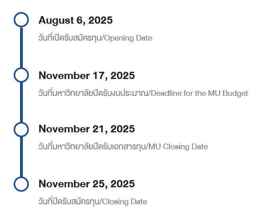Select the "Deadline for the MU Budget" text
This screenshot has height=217, width=265.
click(199, 93)
